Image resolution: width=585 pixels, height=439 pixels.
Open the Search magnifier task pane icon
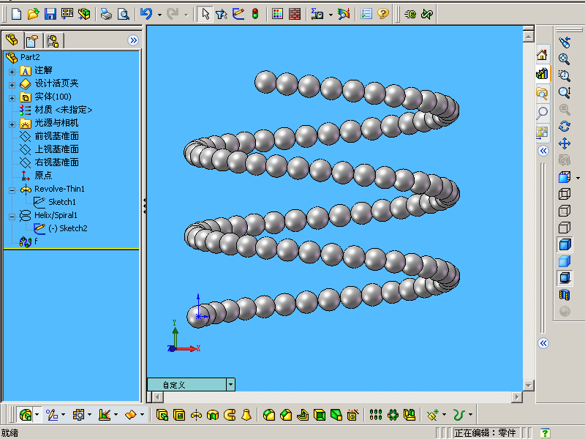click(x=542, y=113)
